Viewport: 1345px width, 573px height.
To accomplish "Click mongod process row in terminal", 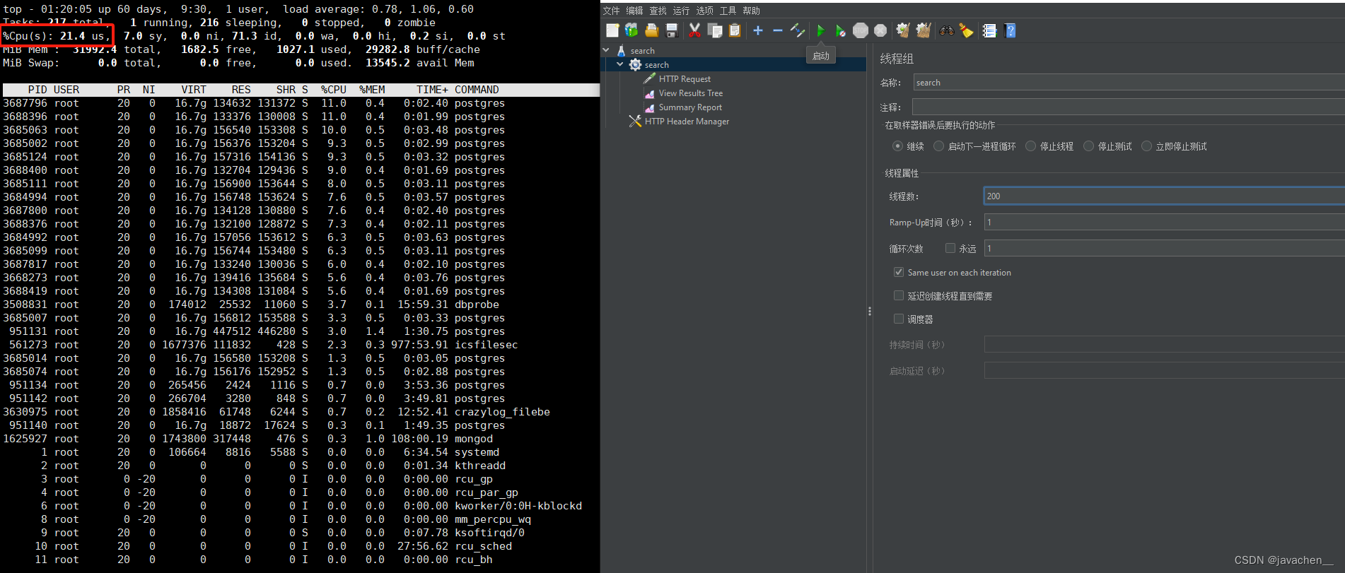I will click(x=300, y=439).
